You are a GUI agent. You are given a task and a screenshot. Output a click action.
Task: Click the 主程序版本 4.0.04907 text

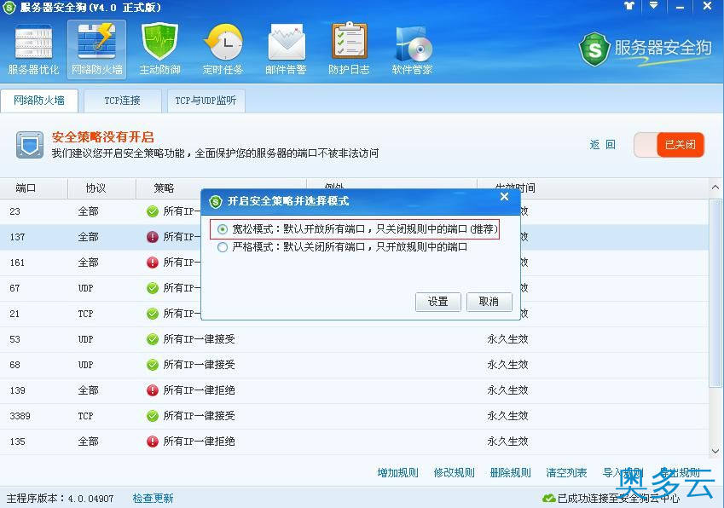(x=60, y=499)
